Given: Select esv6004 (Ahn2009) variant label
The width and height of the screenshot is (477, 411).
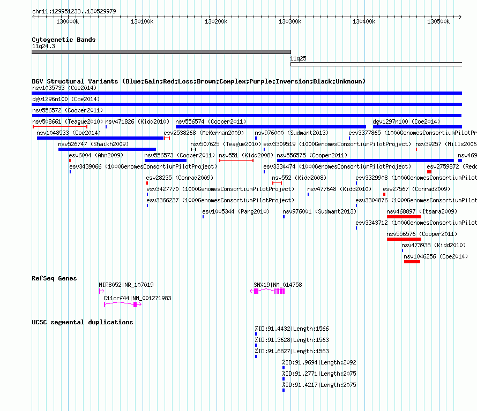Looking at the screenshot, I should tap(96, 156).
